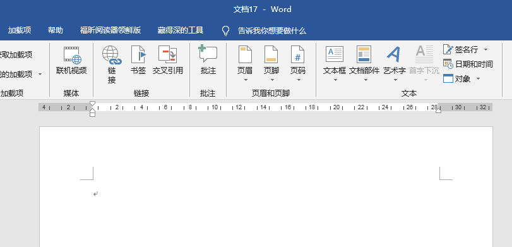Click the 链接 group label

tap(141, 93)
